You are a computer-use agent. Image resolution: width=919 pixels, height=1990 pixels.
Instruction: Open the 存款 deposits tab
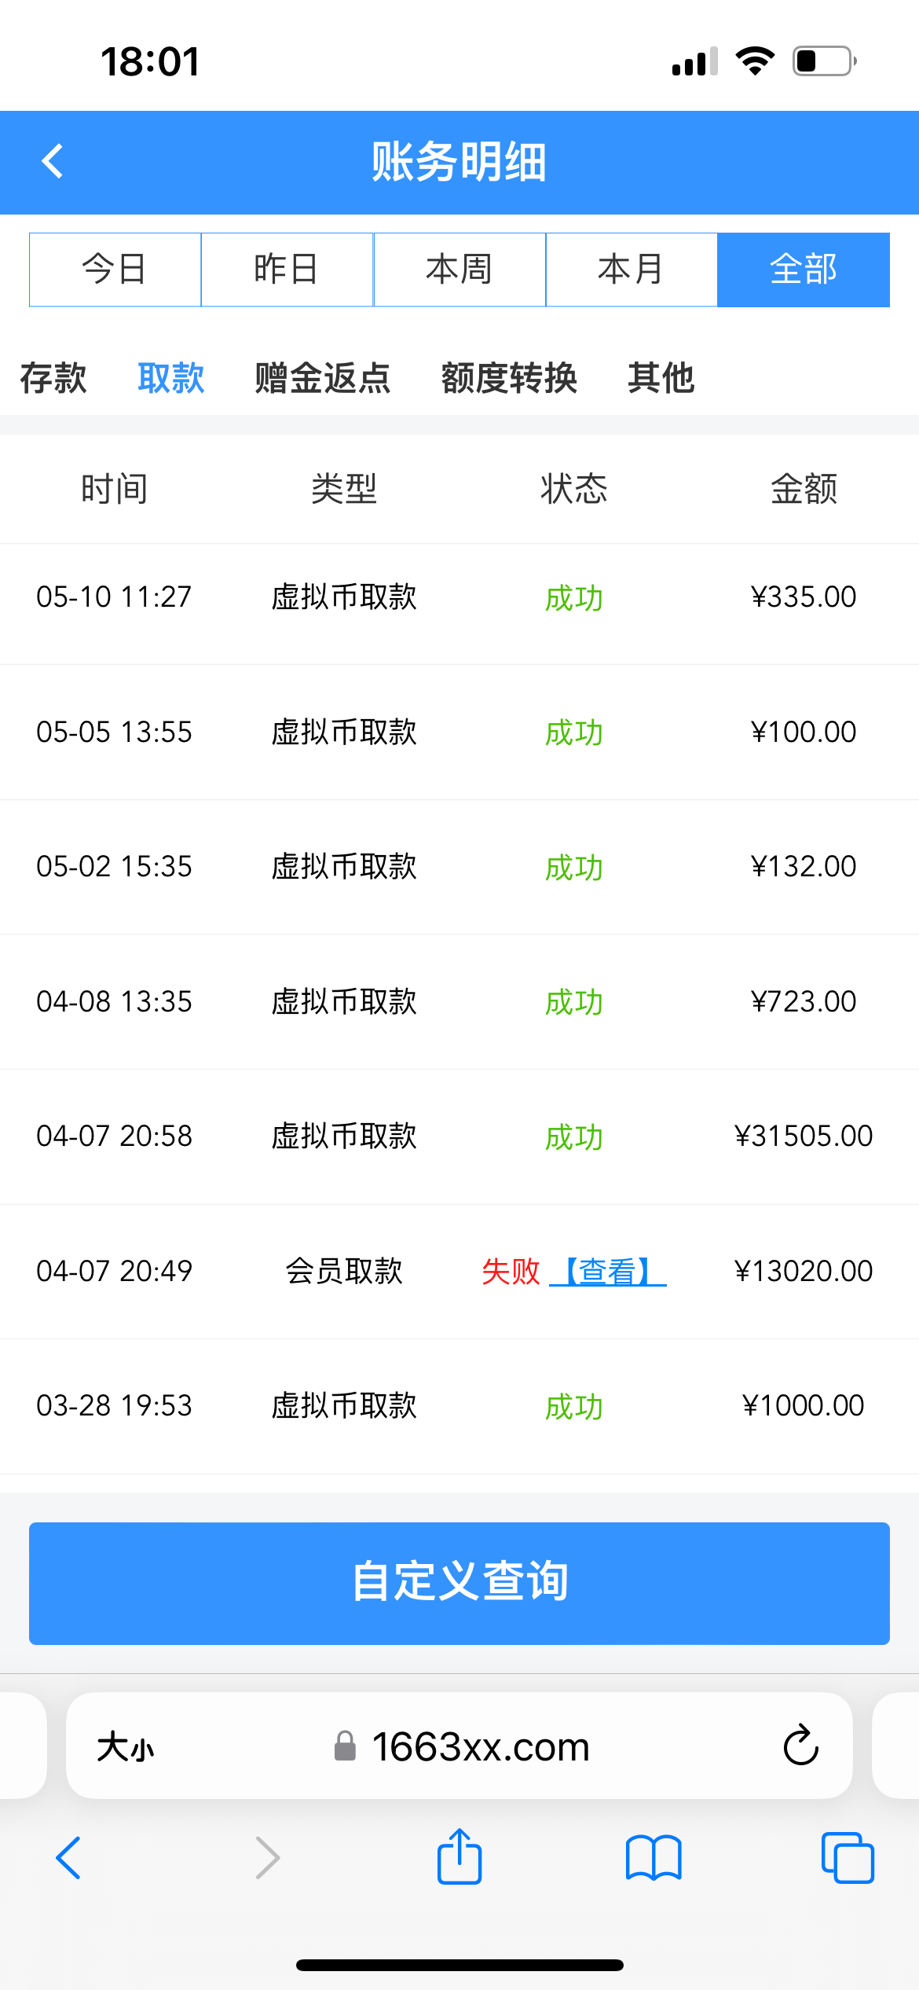tap(53, 378)
